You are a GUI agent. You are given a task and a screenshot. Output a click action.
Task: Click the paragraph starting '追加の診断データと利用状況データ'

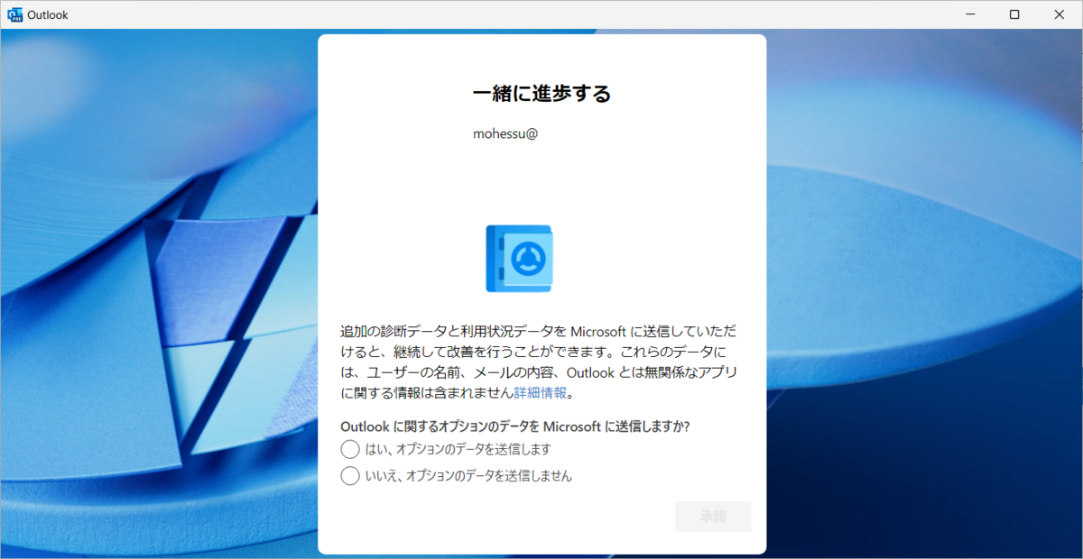coord(540,362)
